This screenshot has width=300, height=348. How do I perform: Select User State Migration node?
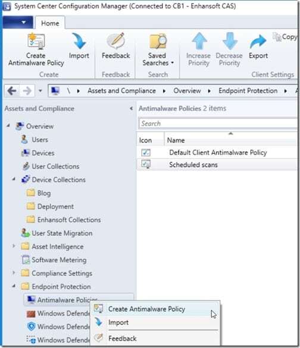62,233
